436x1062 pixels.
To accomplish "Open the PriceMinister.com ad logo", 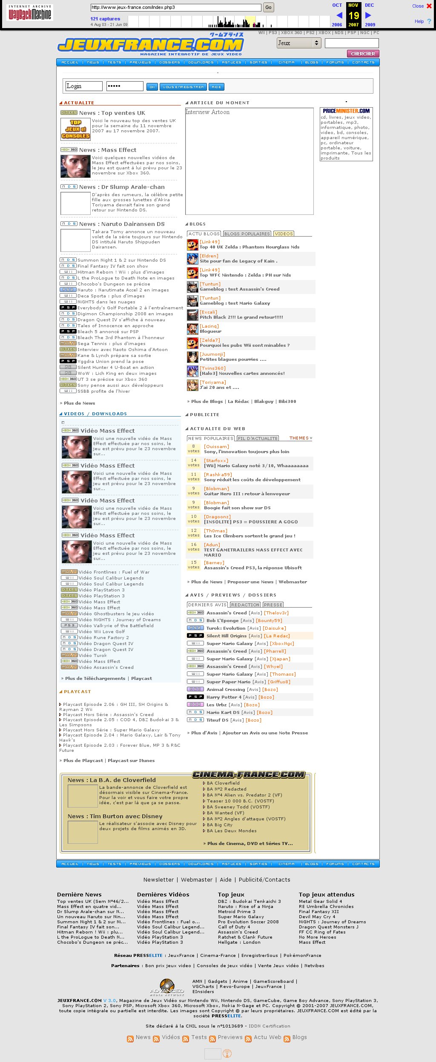I will click(346, 111).
